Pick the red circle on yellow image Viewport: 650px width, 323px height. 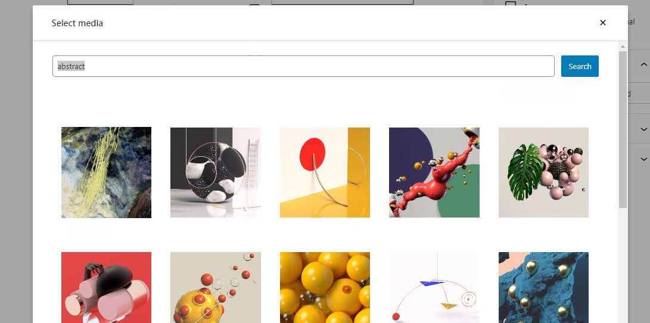tap(325, 172)
